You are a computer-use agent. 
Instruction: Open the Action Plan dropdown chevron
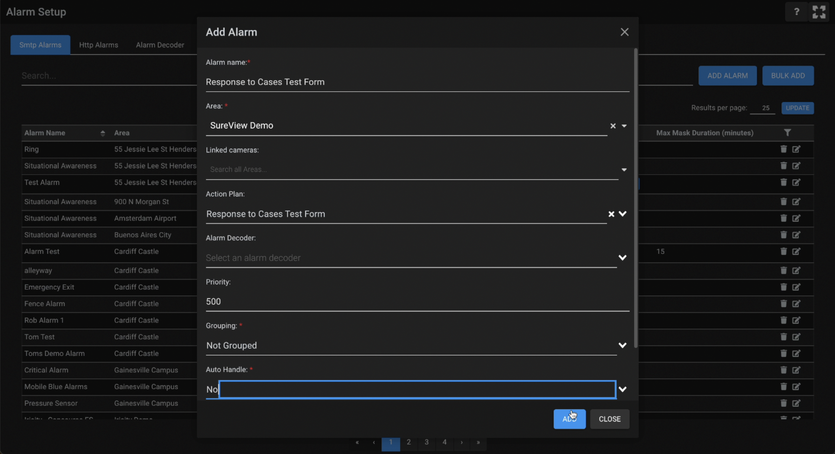point(622,214)
